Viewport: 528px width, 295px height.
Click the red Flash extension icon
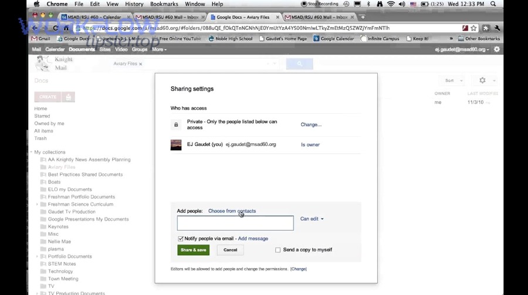tap(465, 28)
